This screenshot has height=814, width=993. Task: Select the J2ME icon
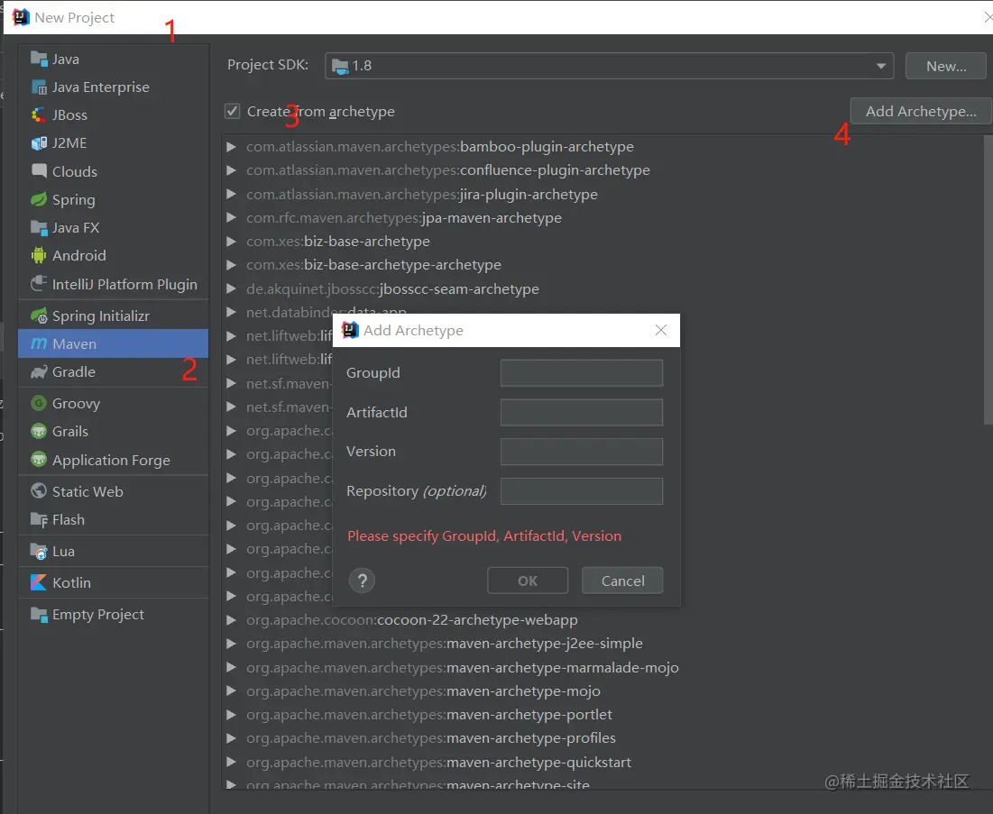(40, 143)
